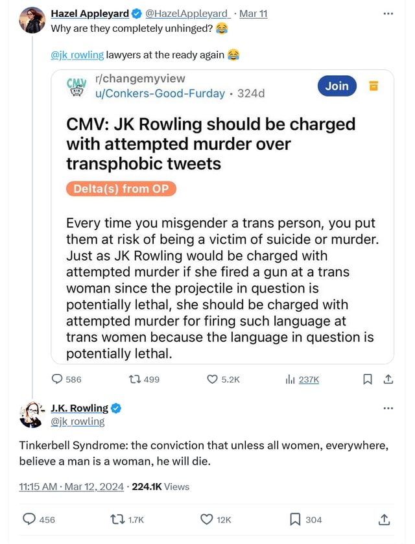Viewport: 415px width, 544px height.
Task: Bookmark J.K. Rowling's tweet
Action: tap(295, 519)
